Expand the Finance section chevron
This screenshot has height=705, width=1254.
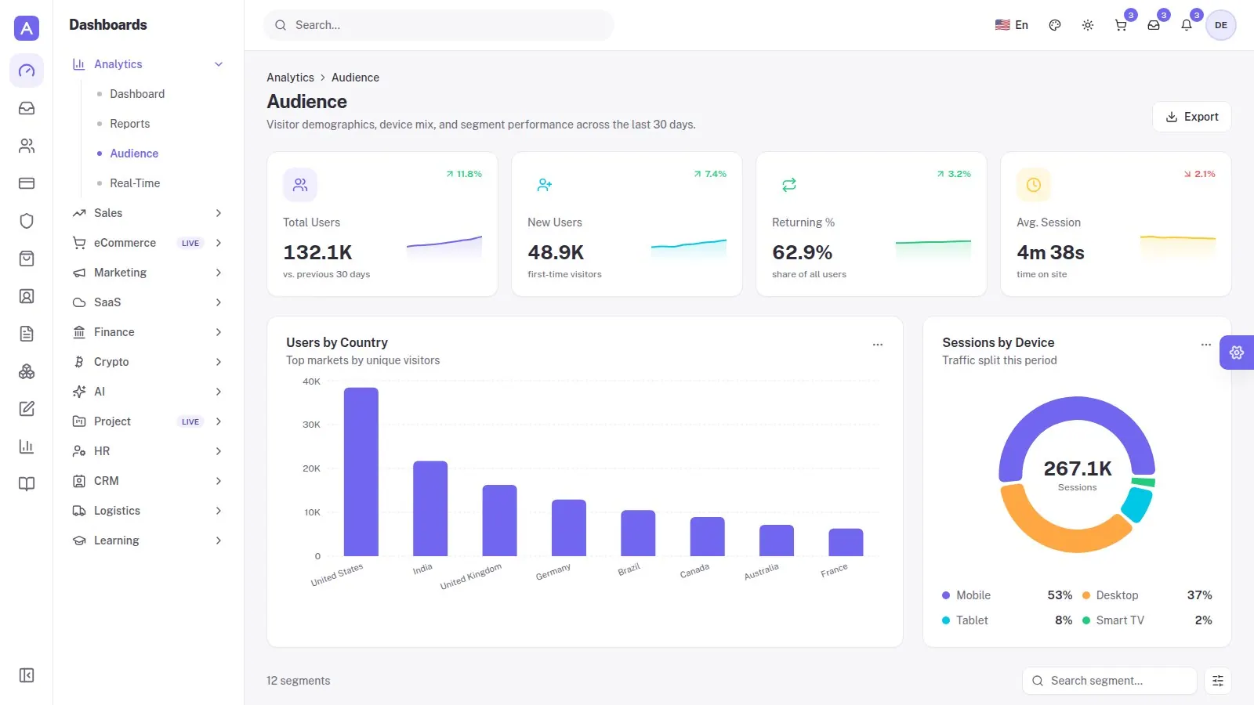219,332
